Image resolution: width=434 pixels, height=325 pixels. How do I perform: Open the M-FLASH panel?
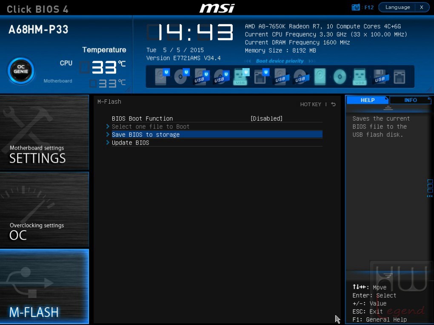point(44,286)
